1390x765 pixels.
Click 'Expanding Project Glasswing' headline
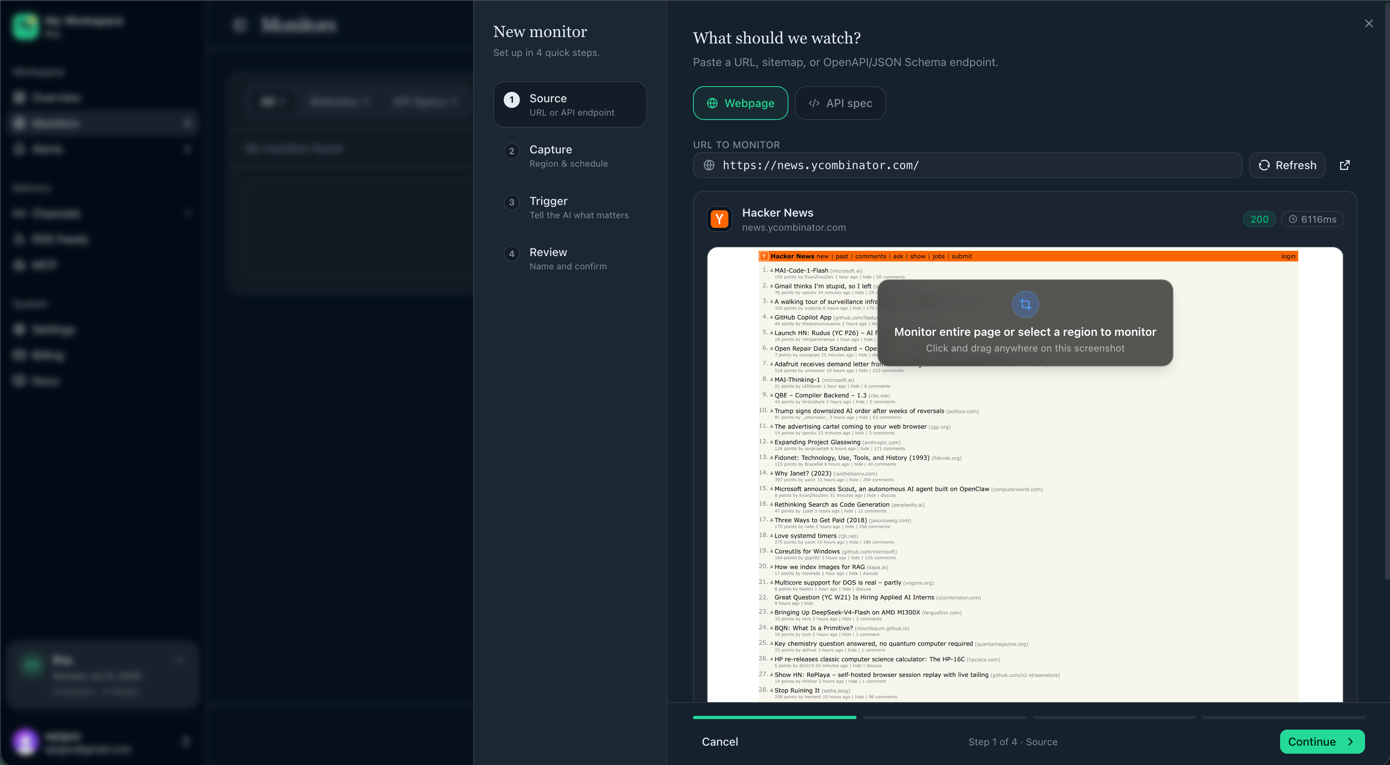coord(817,442)
